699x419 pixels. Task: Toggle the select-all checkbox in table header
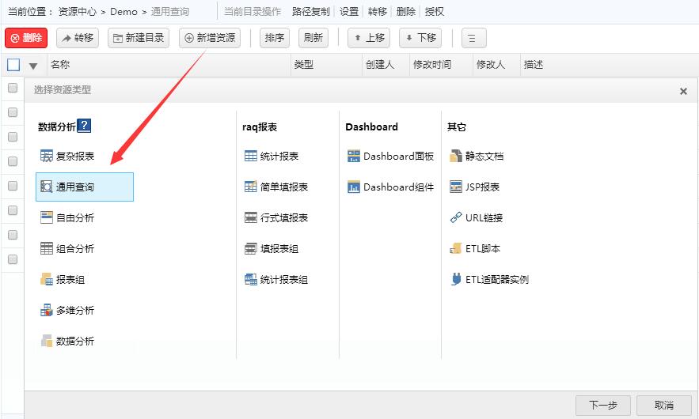click(x=13, y=65)
